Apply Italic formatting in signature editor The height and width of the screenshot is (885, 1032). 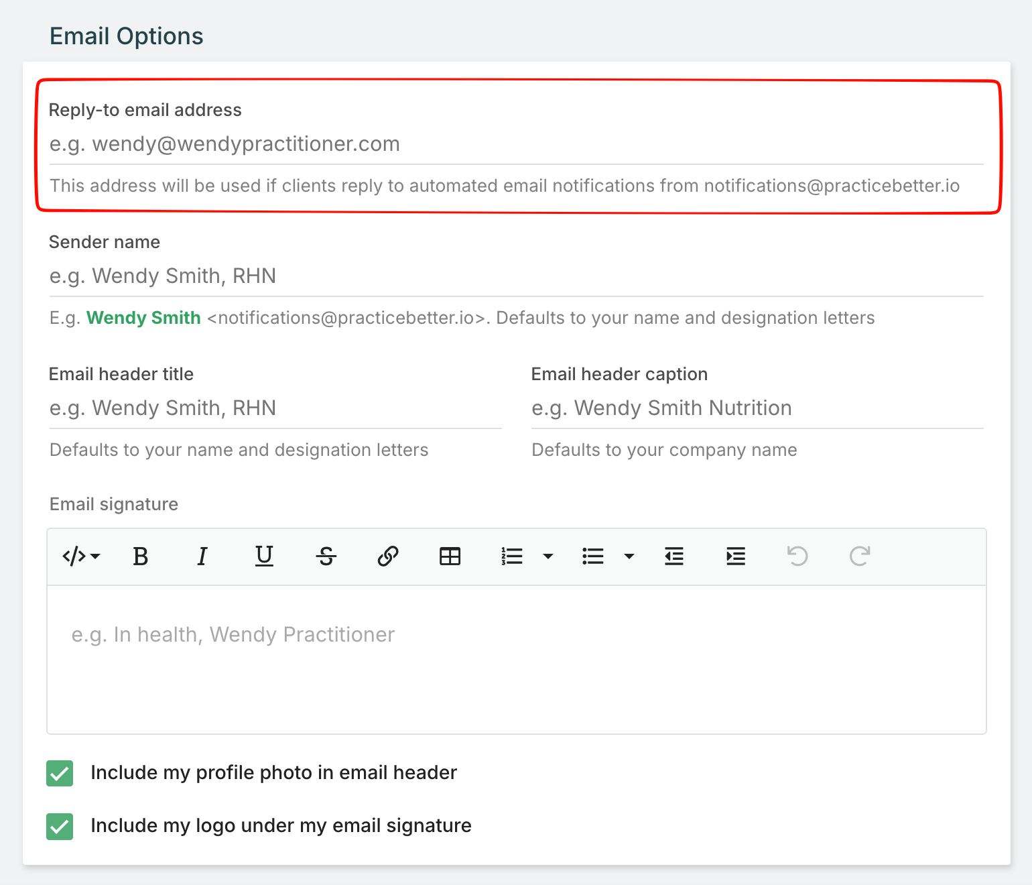click(x=202, y=556)
